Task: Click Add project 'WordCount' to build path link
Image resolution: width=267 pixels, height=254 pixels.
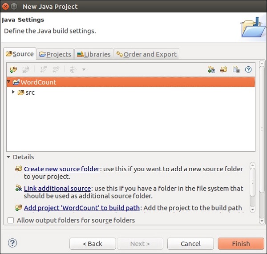Action: click(x=82, y=208)
